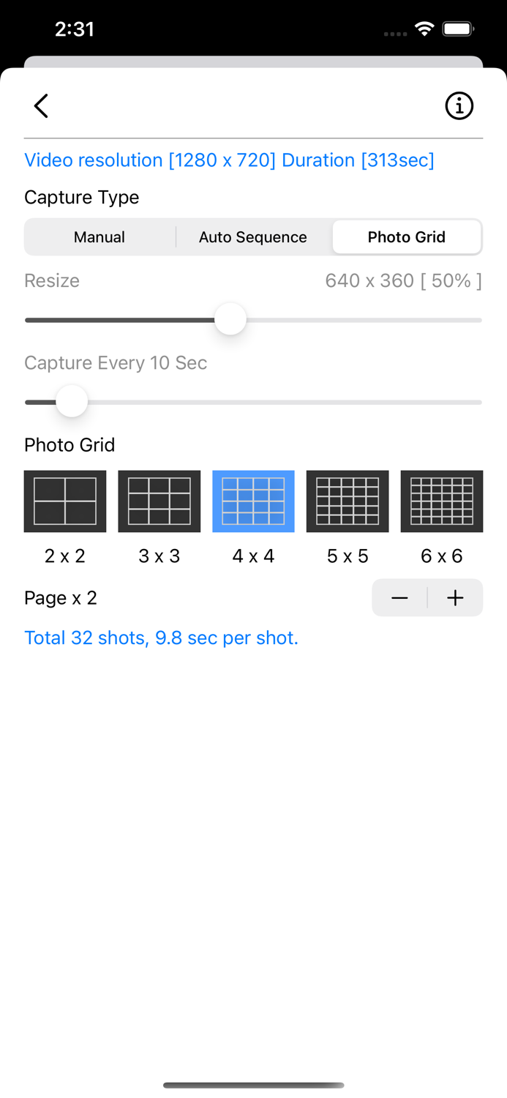Tap the Resize slider handle
This screenshot has height=1098, width=507.
tap(230, 319)
